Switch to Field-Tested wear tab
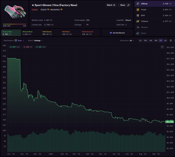The image size is (175, 157). [x=51, y=33]
